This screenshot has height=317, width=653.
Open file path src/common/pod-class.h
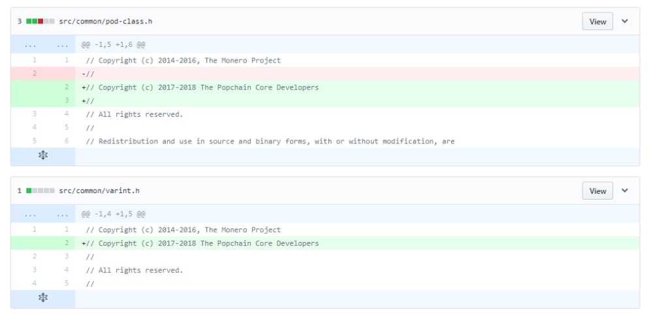105,22
